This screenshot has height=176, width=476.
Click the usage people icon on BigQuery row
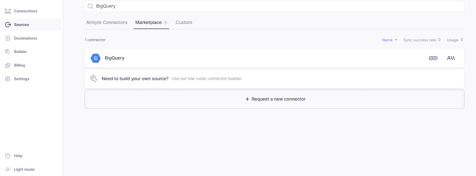pos(451,58)
